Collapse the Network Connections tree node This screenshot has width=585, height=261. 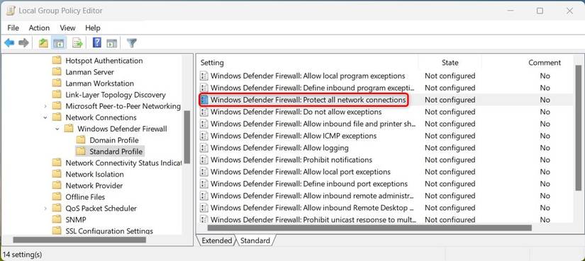[x=45, y=117]
